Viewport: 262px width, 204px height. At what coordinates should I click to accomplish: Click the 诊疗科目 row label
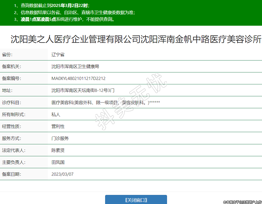coord(11,103)
